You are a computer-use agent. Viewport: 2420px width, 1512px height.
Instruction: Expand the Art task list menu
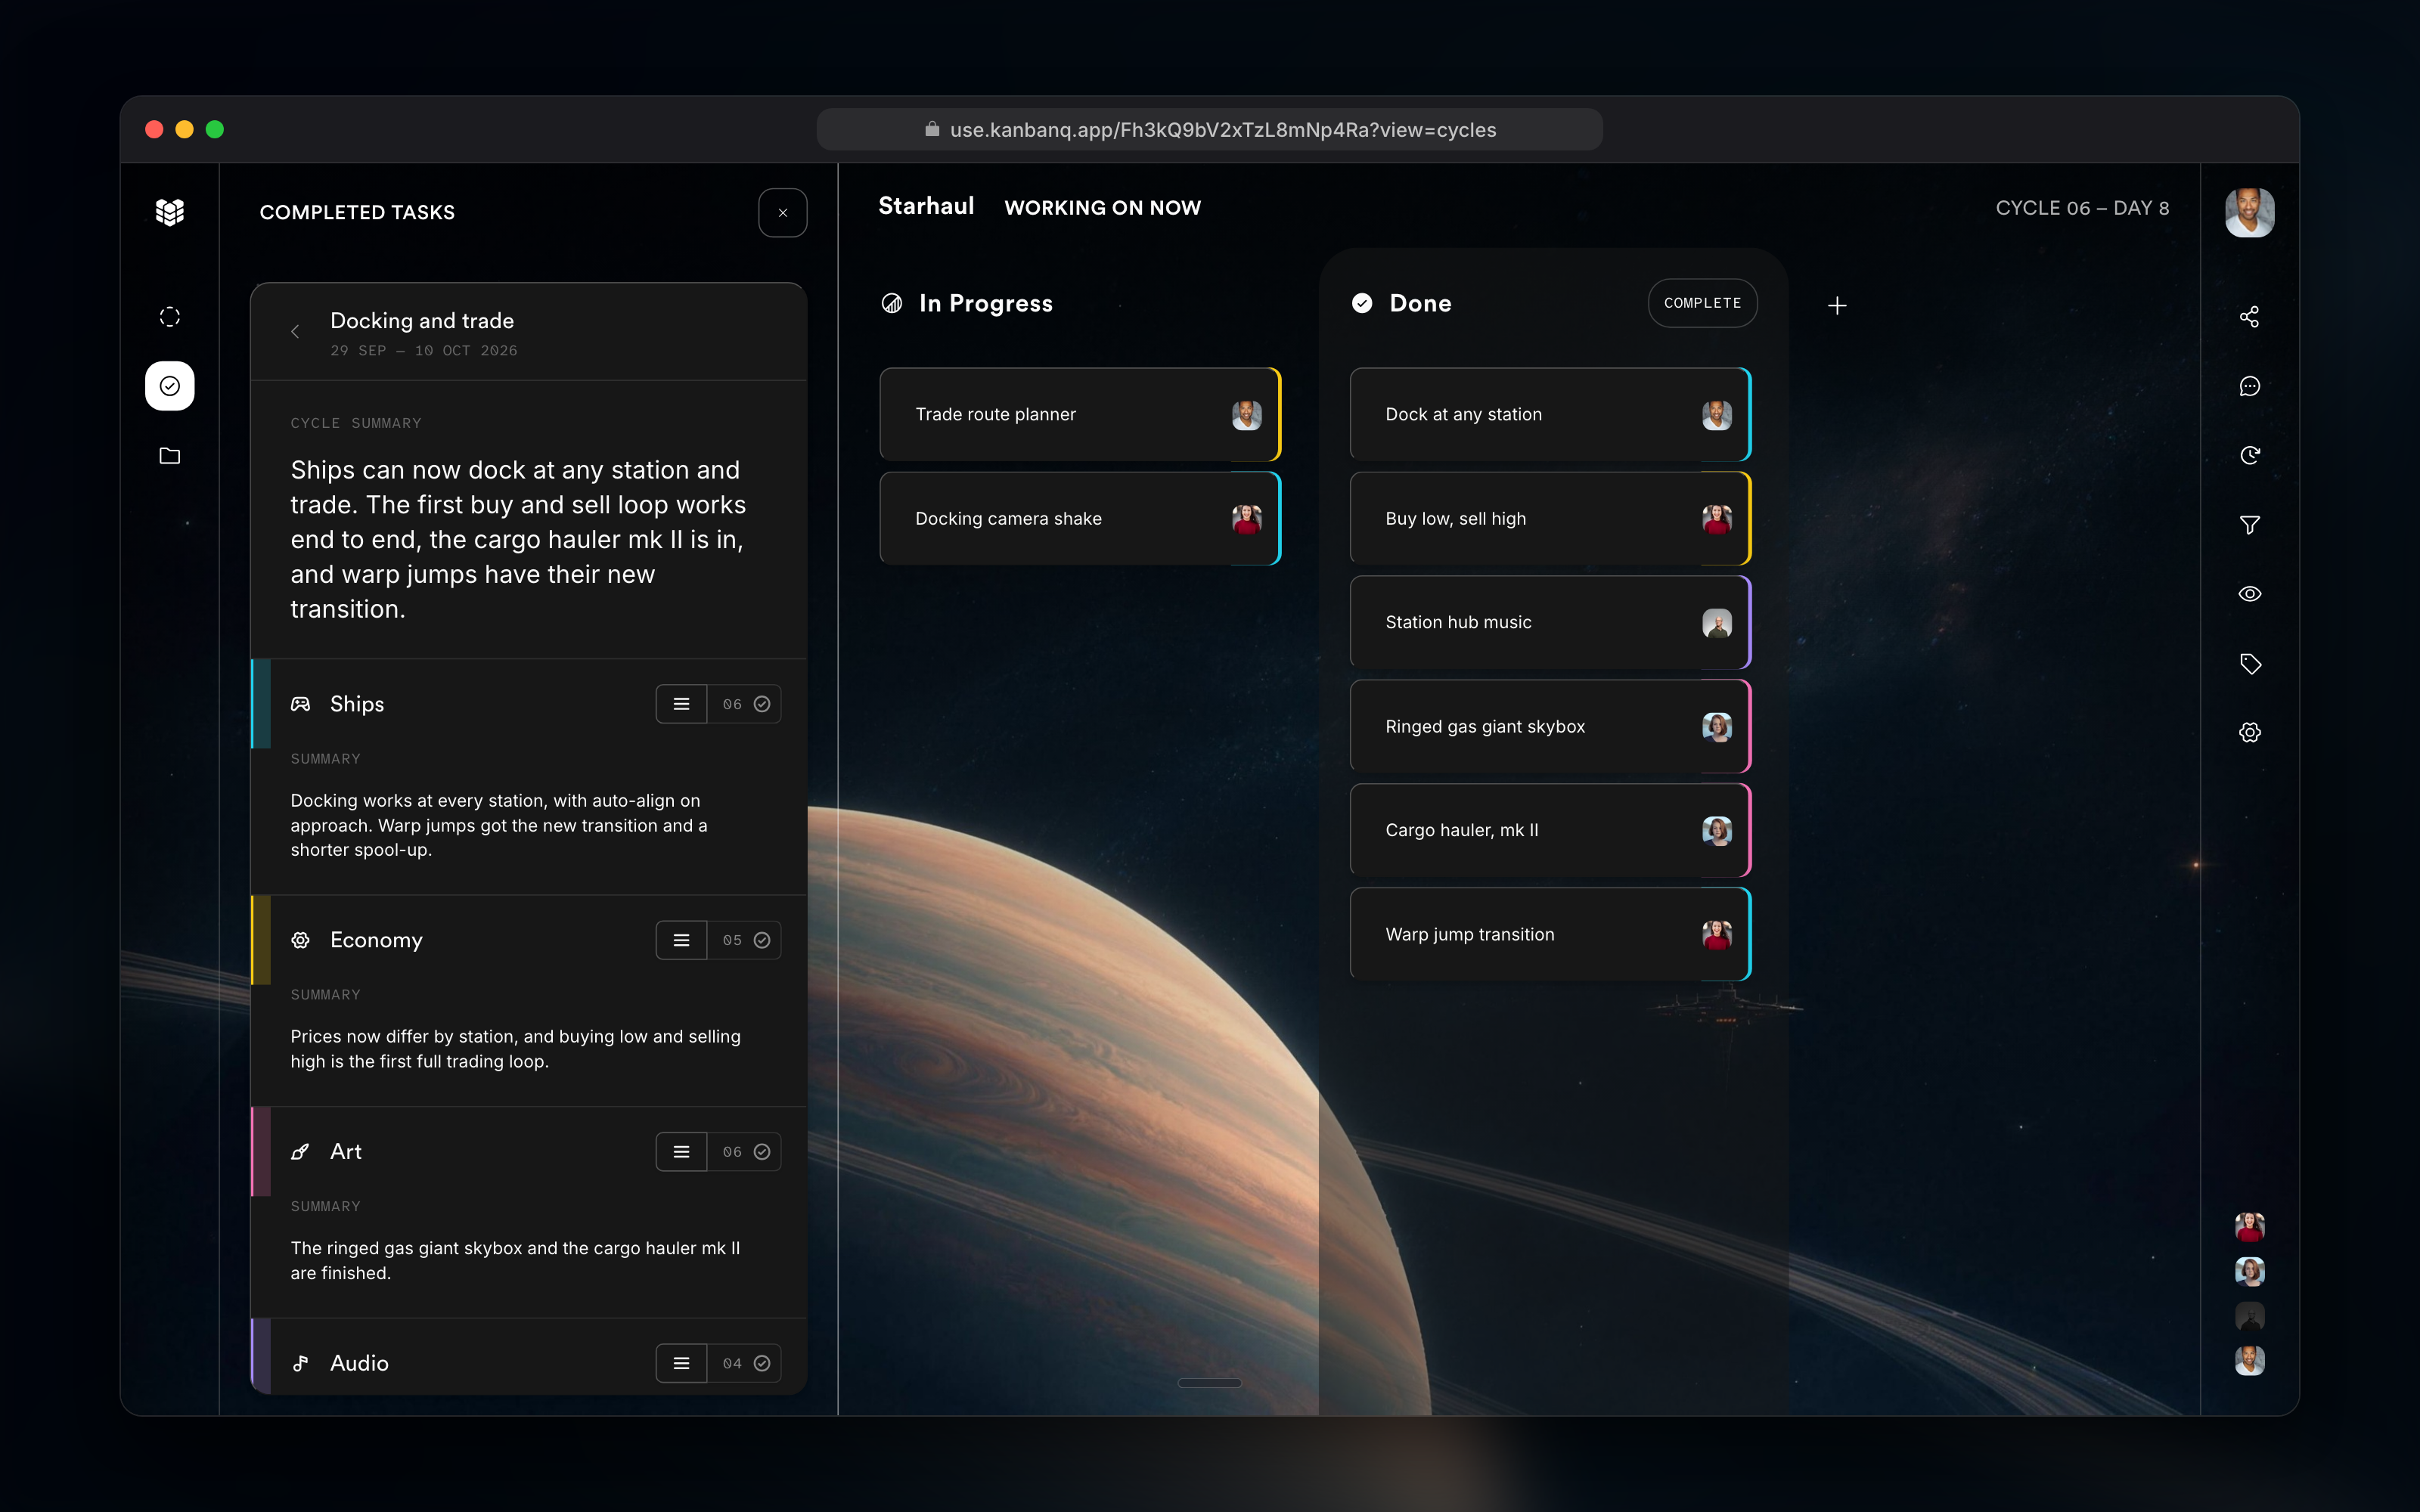tap(681, 1152)
